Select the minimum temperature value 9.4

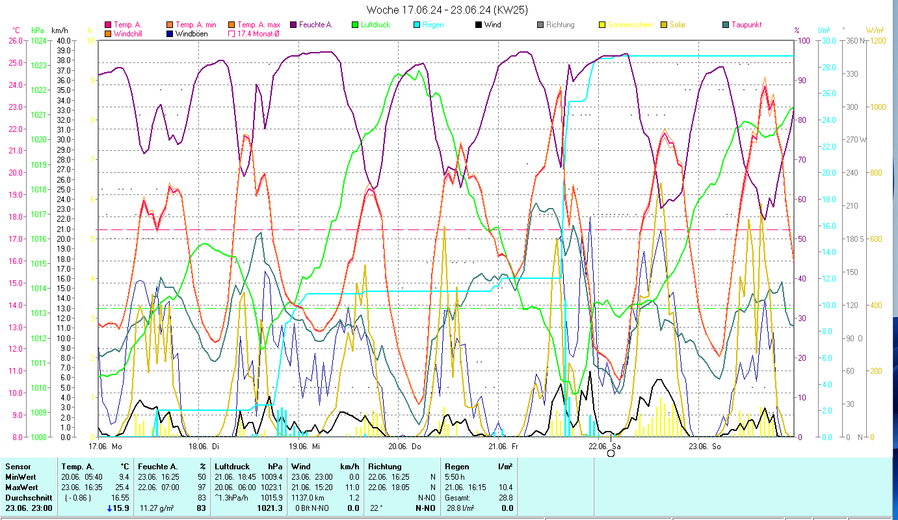coord(123,477)
